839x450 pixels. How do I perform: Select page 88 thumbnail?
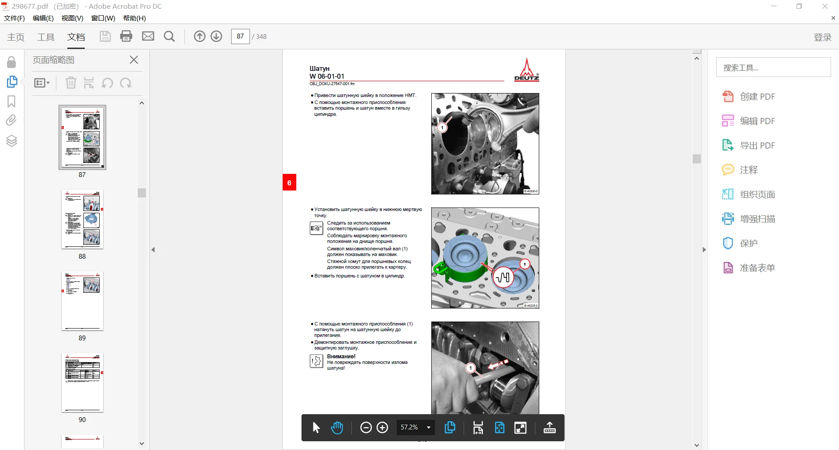[x=82, y=219]
